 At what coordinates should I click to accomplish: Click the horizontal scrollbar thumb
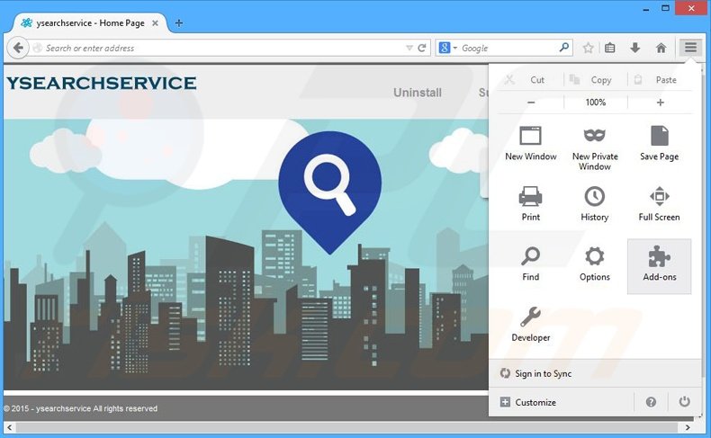click(346, 427)
